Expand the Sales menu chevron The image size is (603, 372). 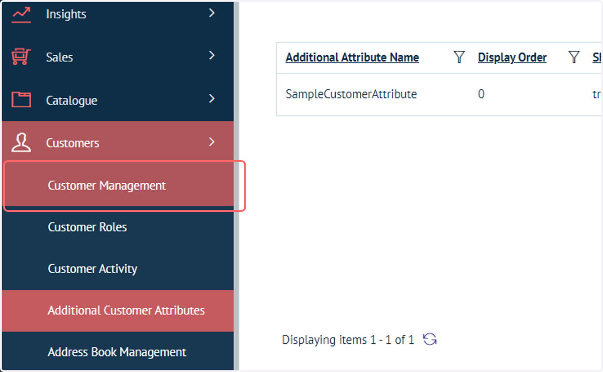pyautogui.click(x=212, y=55)
